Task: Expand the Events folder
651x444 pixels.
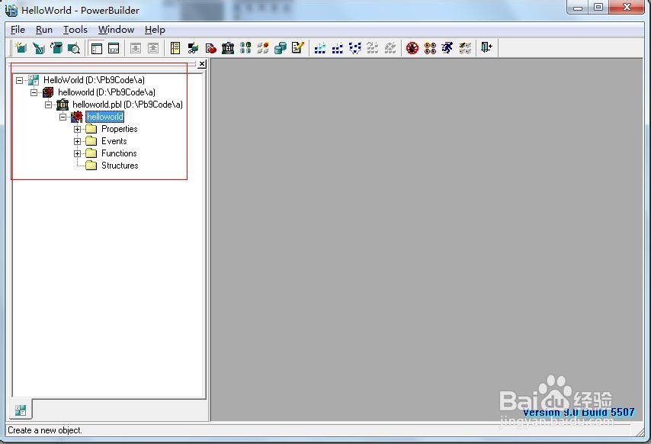Action: coord(77,141)
